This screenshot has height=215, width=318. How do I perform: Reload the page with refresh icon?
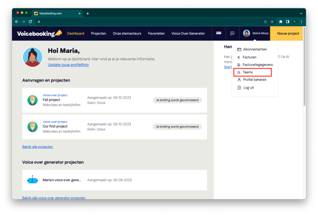30,22
